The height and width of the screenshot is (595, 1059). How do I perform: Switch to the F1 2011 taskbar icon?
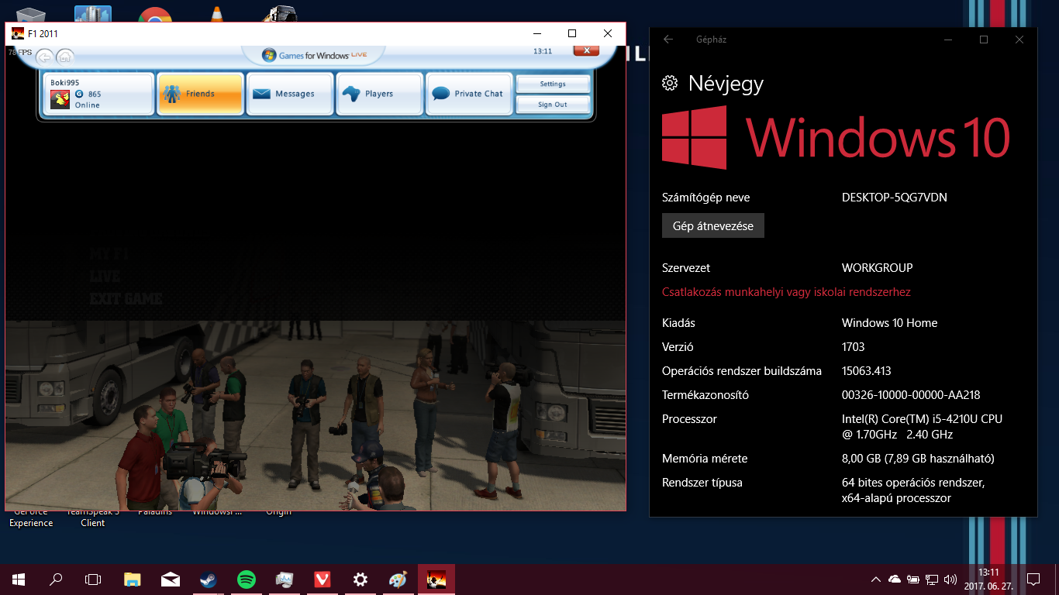[436, 579]
